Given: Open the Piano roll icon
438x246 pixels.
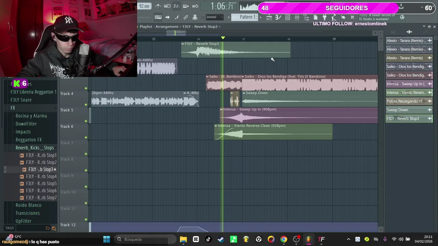Looking at the screenshot, I should click(279, 17).
